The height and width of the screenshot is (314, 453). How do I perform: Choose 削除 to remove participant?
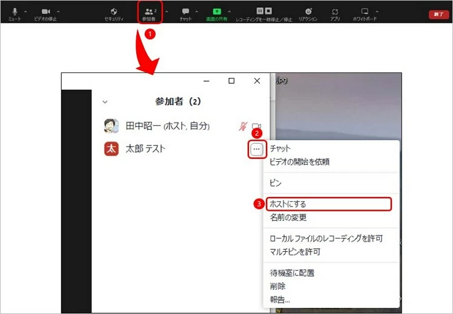[x=277, y=286]
